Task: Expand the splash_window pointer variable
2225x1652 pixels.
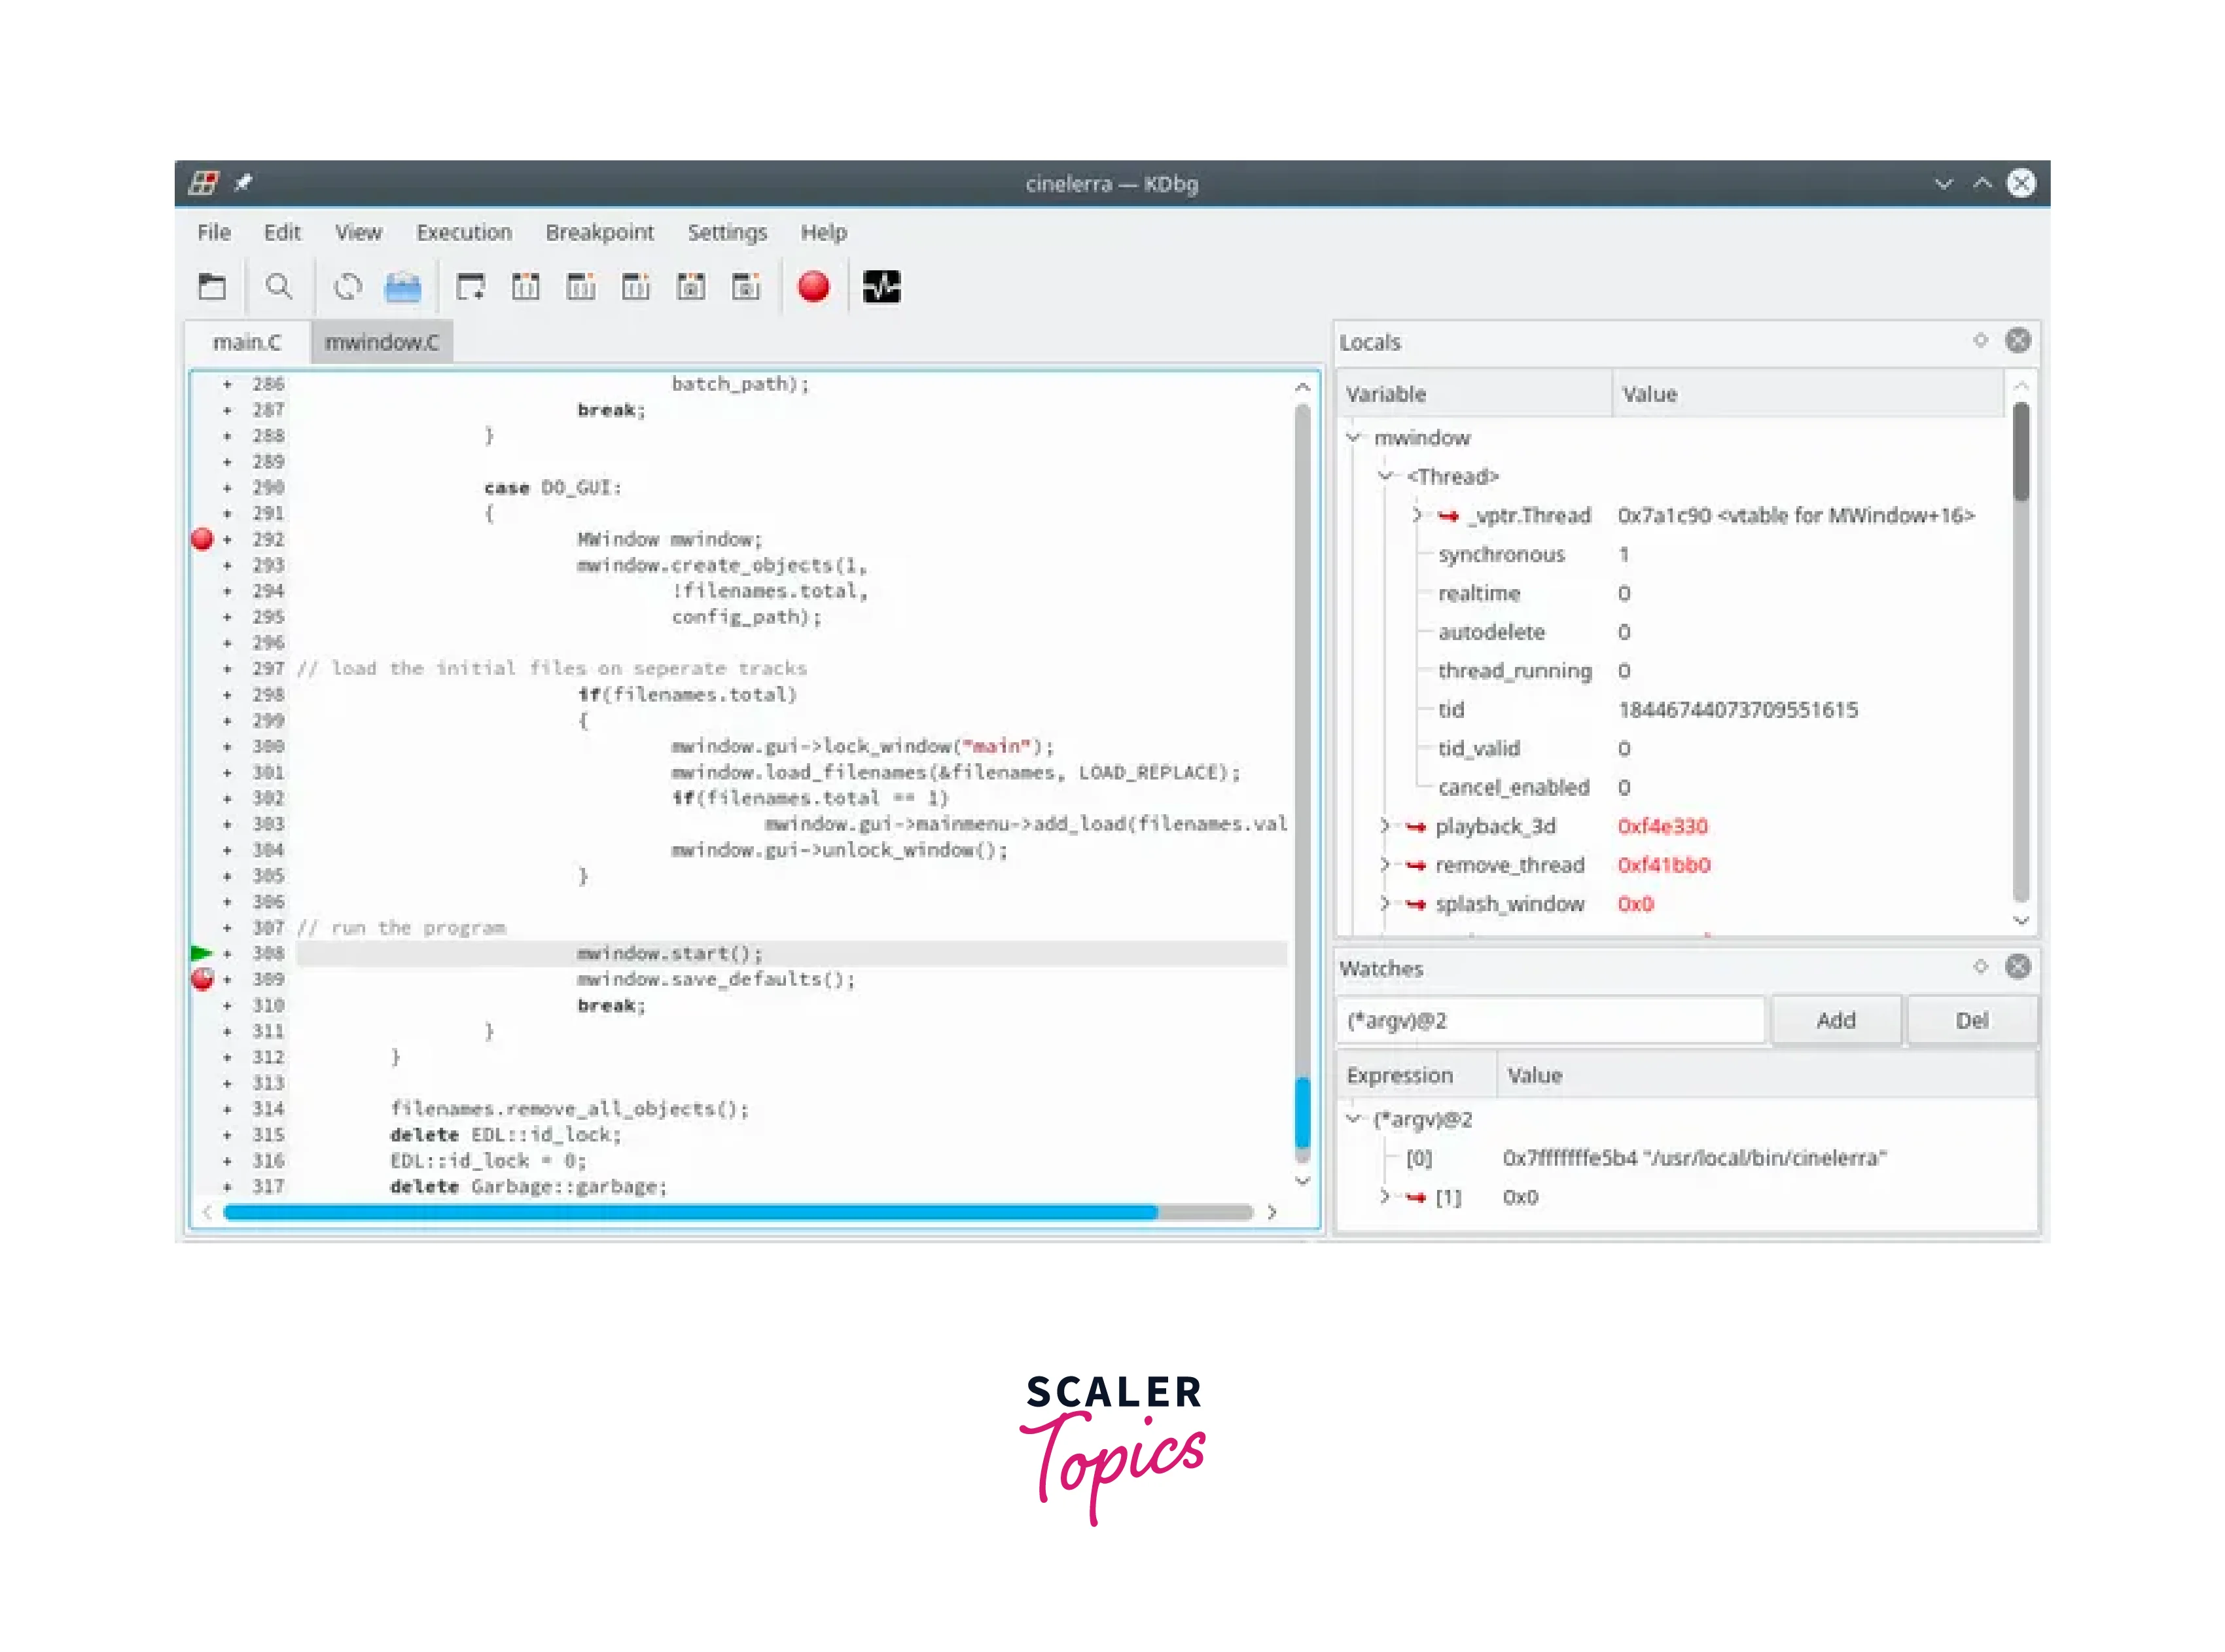Action: tap(1384, 904)
